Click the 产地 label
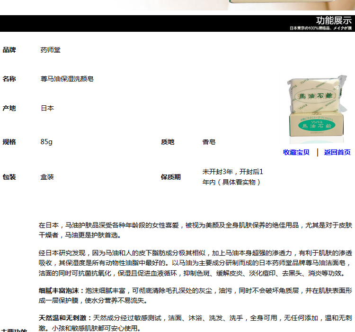Viewport: 355px width, 332px height. pos(9,108)
